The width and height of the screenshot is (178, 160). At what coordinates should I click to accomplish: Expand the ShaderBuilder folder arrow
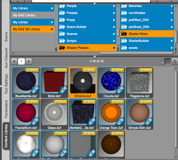point(172,41)
